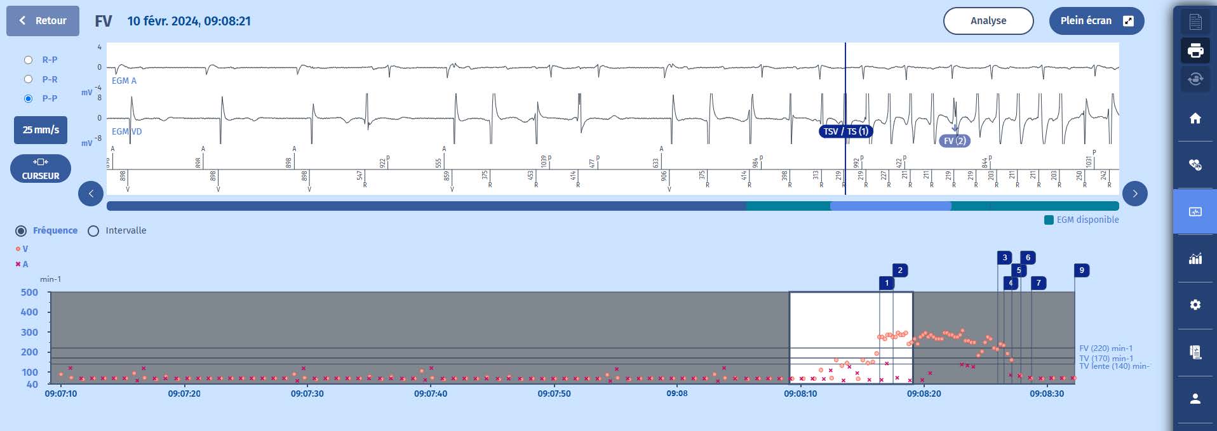This screenshot has width=1217, height=431.
Task: Select the P-R measurement option
Action: click(x=28, y=79)
